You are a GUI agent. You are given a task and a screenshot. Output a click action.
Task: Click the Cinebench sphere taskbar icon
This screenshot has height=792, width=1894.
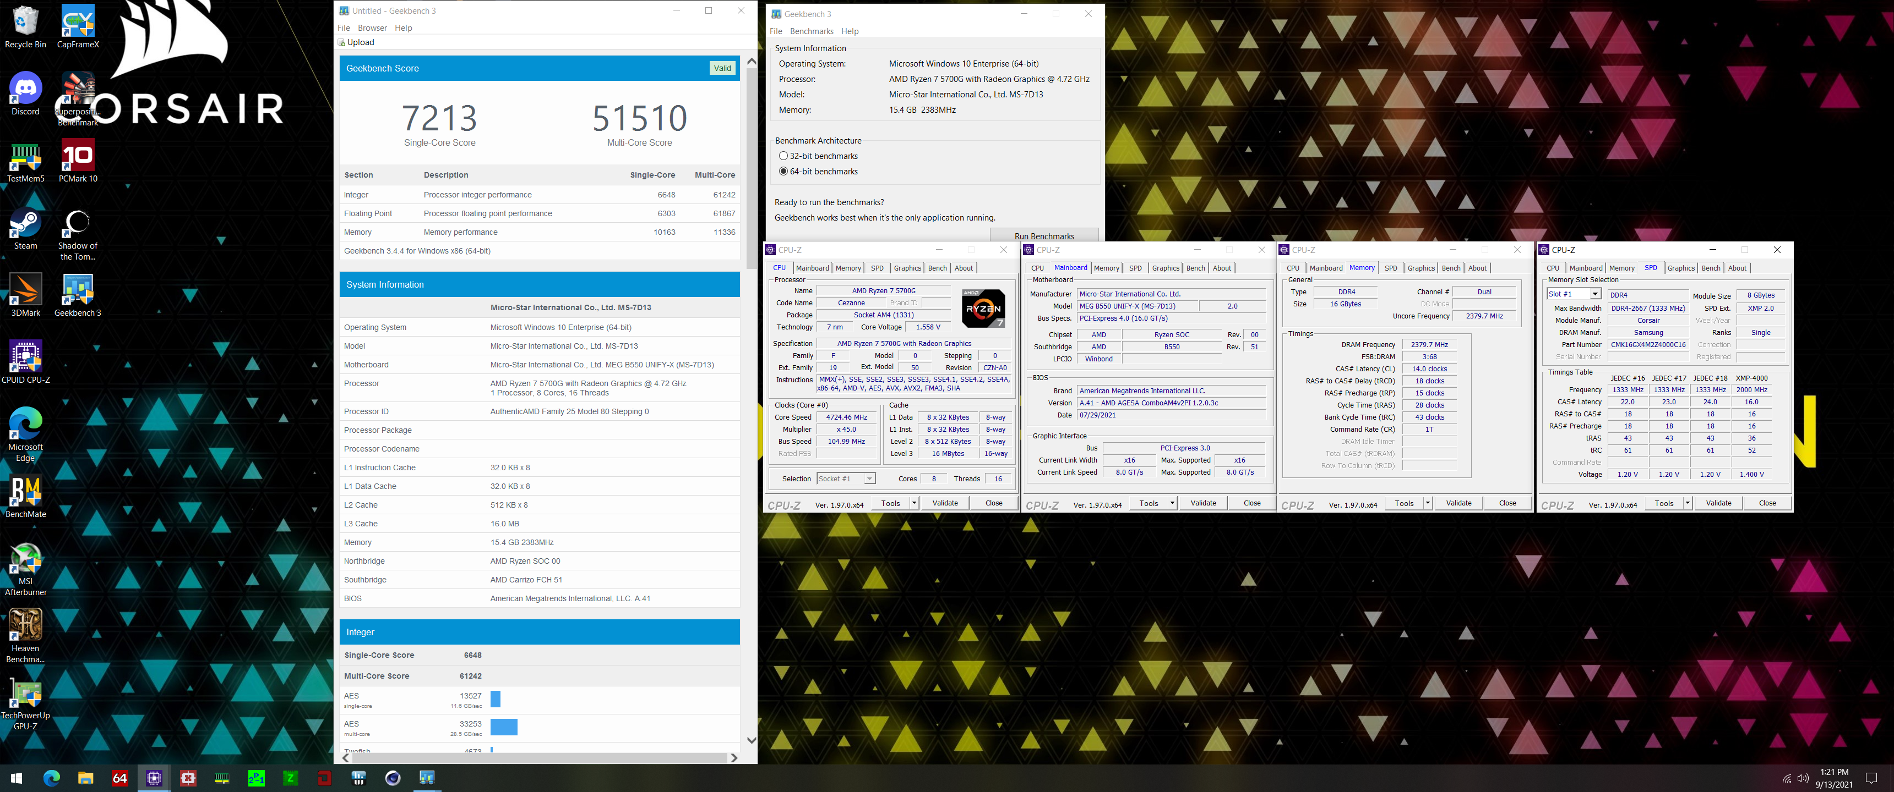pos(393,778)
